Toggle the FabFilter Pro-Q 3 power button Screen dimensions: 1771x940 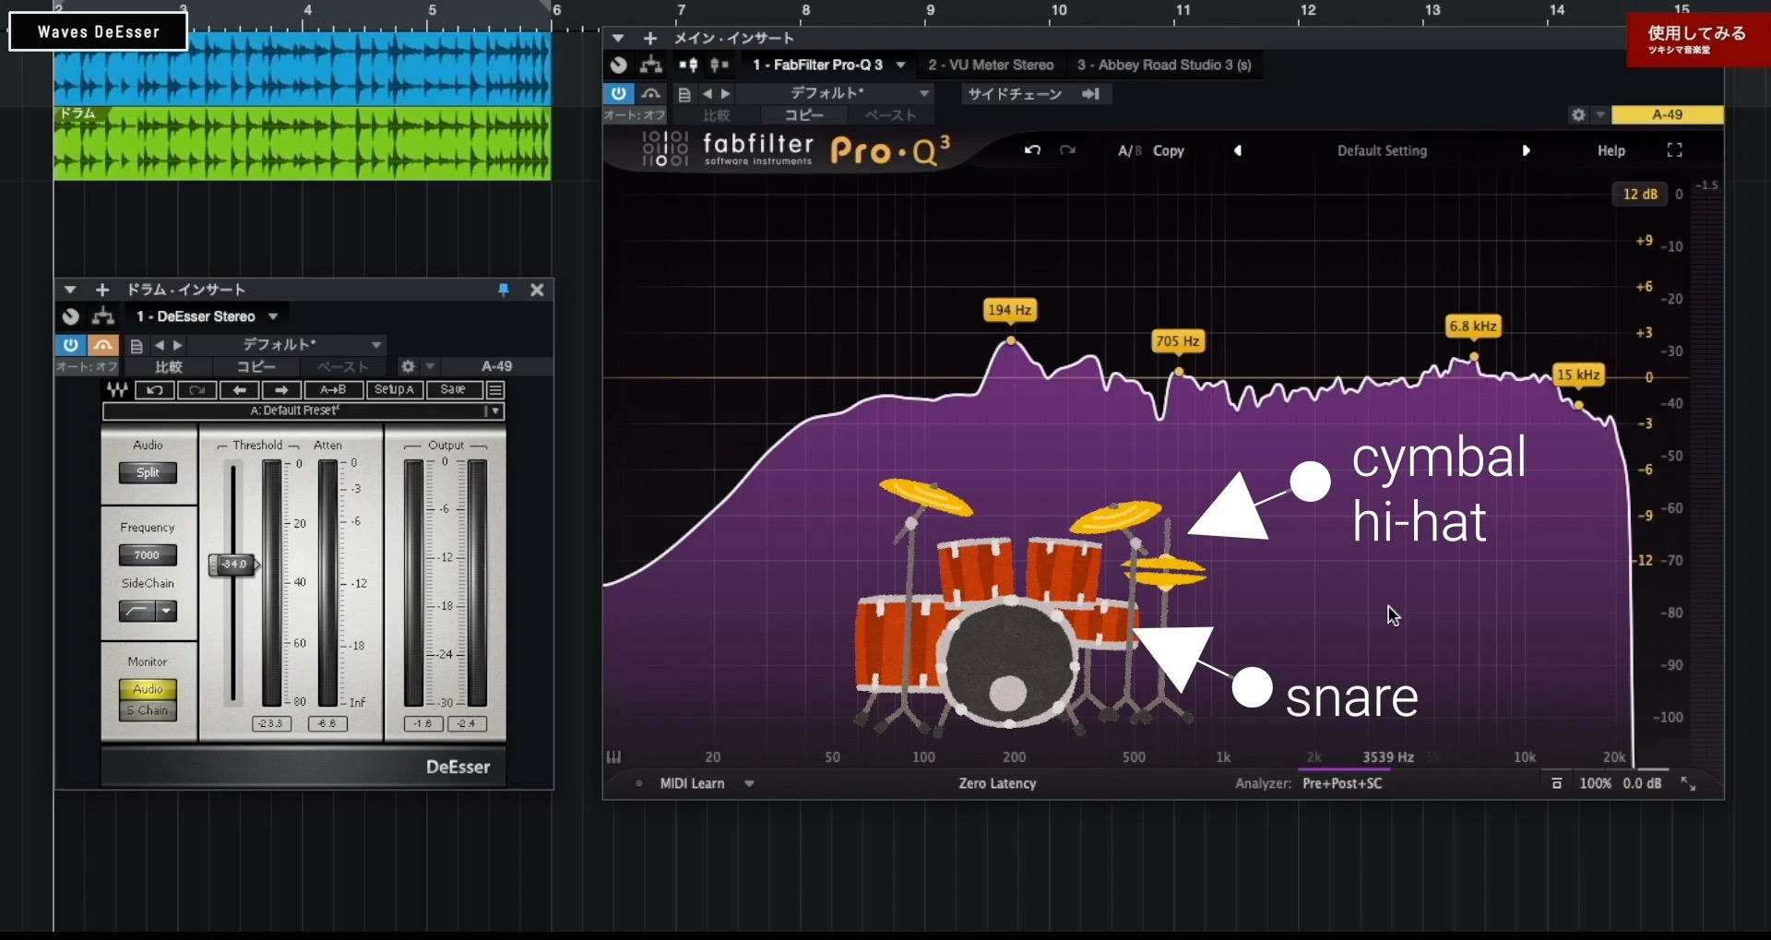(x=618, y=93)
